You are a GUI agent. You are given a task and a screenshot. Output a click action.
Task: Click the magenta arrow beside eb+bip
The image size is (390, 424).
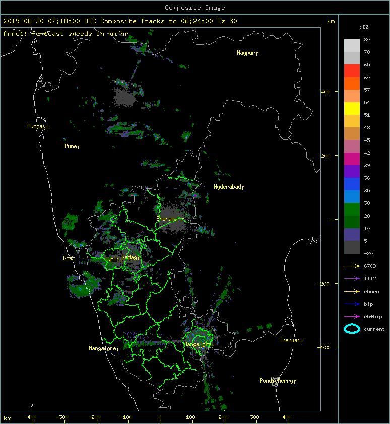pos(352,316)
